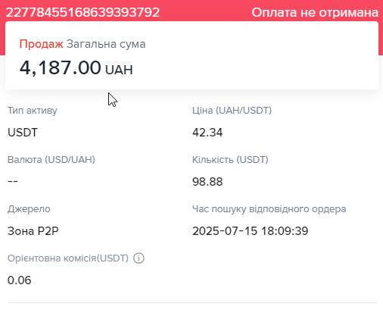Click the price value 42.34
Screen dimensions: 383x310
207,133
